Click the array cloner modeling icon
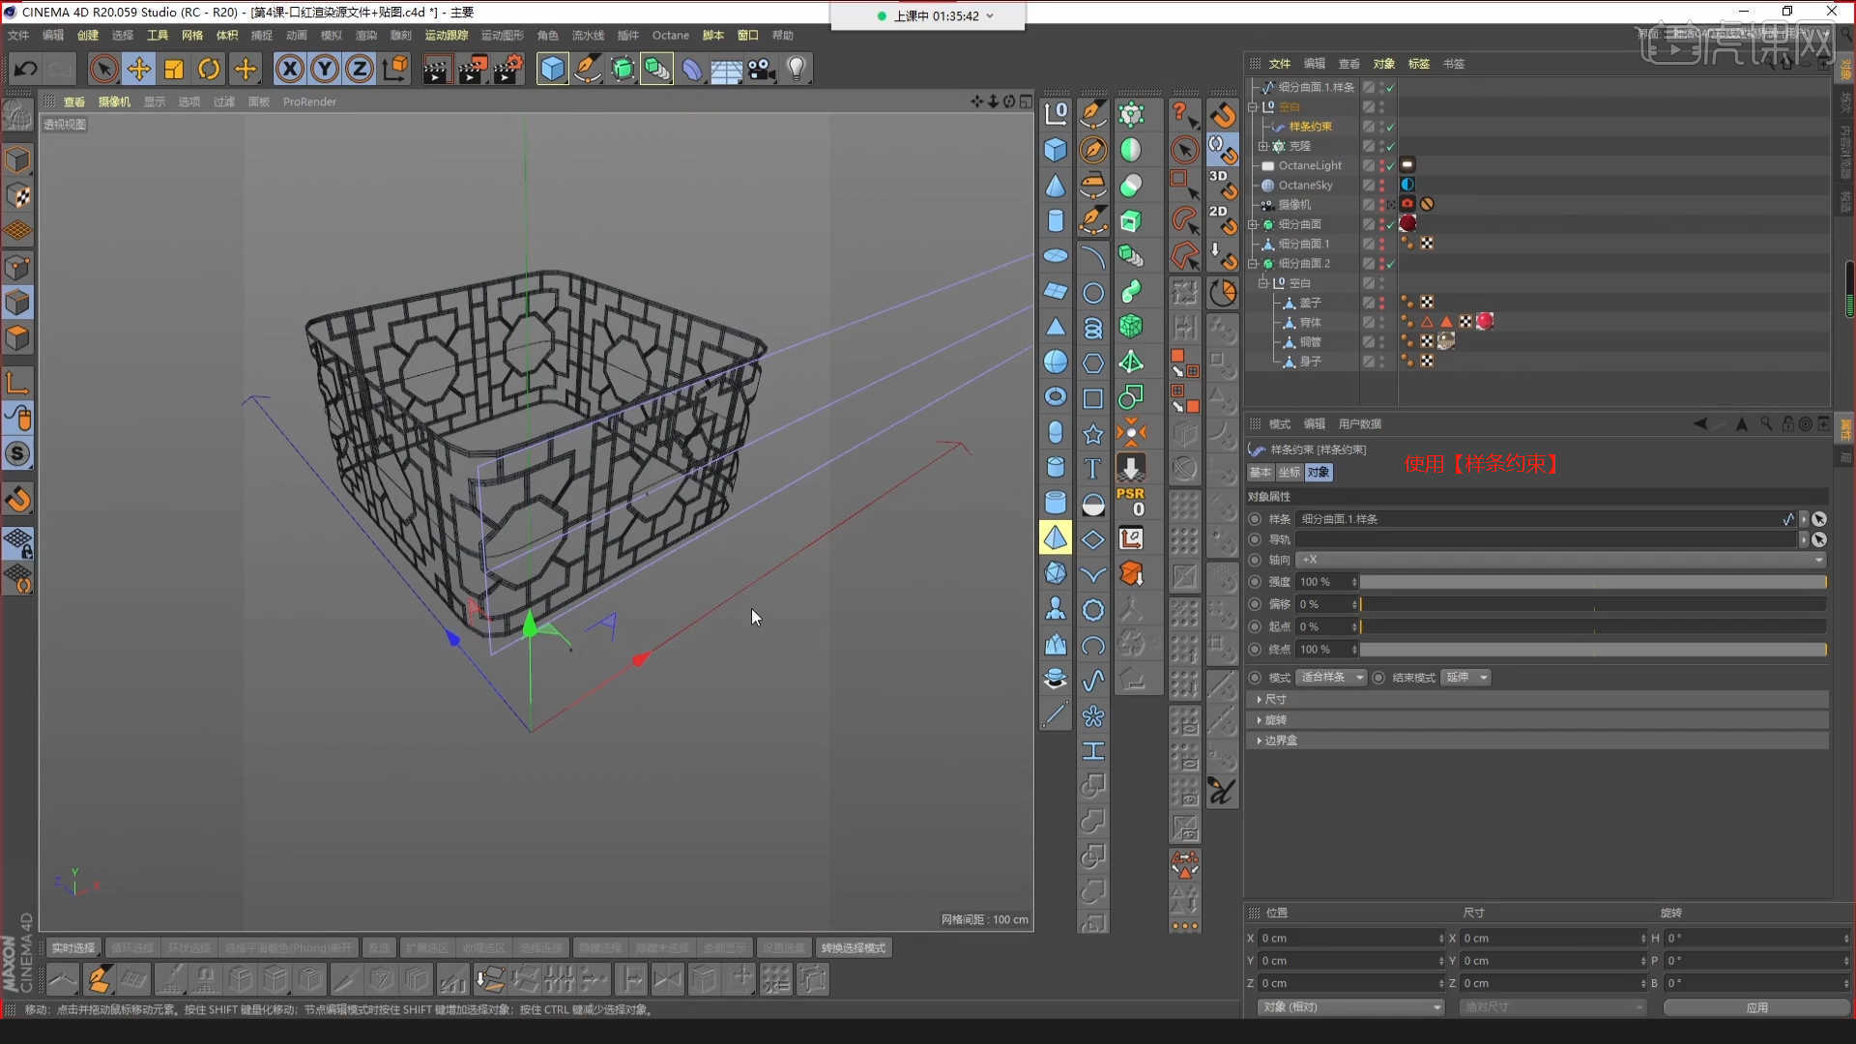Image resolution: width=1856 pixels, height=1044 pixels. [x=656, y=69]
